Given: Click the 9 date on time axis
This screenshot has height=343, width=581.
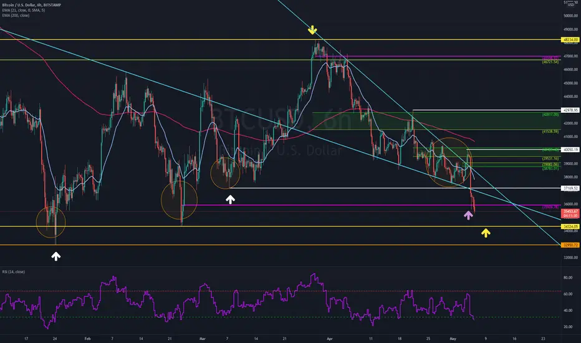Looking at the screenshot, I should point(486,339).
